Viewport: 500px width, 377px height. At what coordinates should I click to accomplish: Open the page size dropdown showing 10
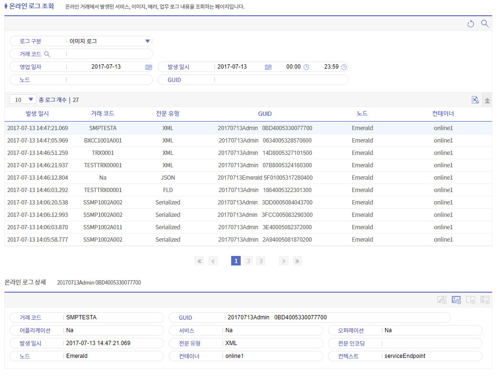pyautogui.click(x=22, y=100)
